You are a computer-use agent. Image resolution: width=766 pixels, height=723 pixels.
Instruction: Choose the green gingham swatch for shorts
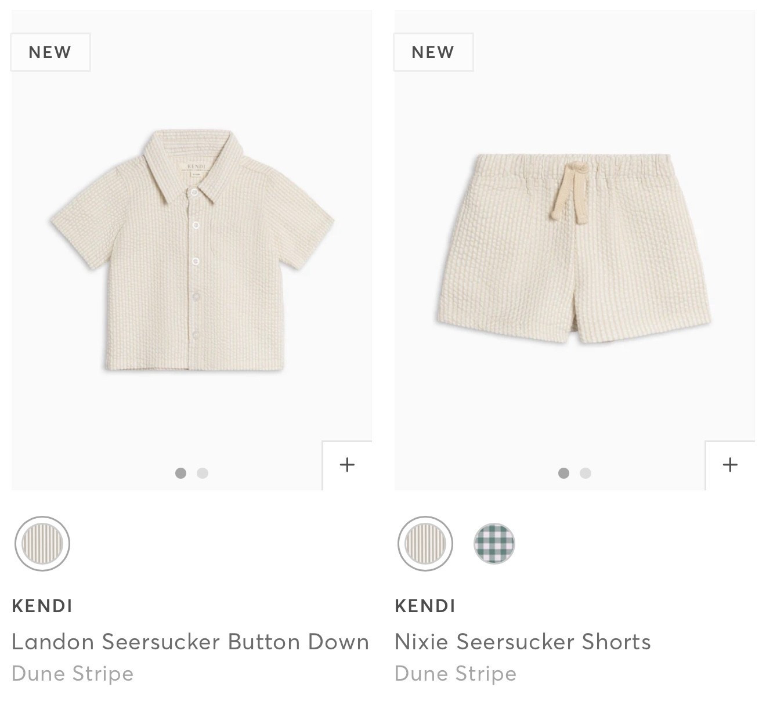tap(494, 544)
